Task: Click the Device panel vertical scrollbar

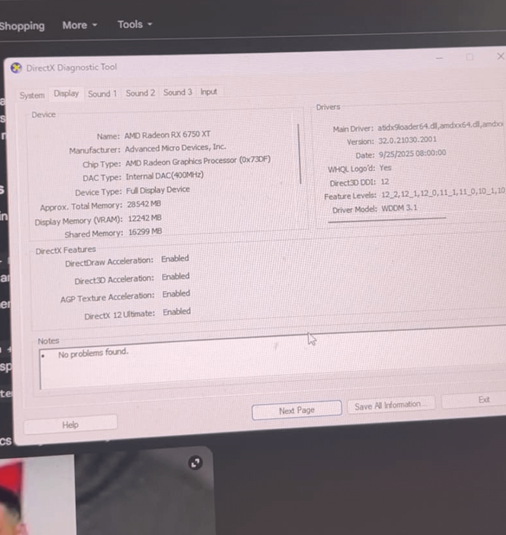Action: tap(299, 154)
